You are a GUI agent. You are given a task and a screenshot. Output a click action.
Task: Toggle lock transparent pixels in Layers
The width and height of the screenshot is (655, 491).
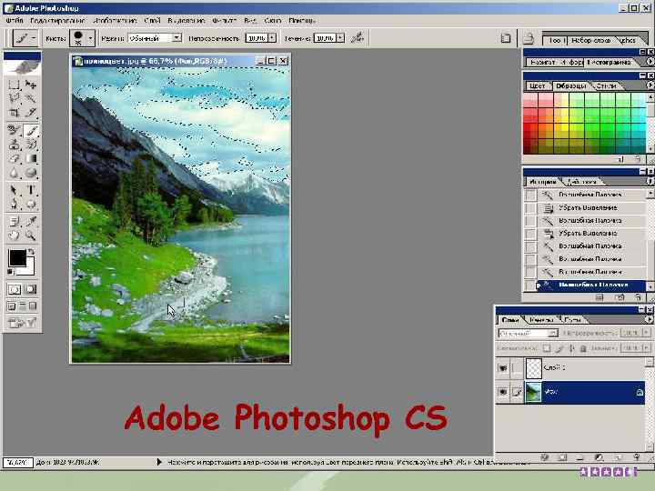point(547,348)
